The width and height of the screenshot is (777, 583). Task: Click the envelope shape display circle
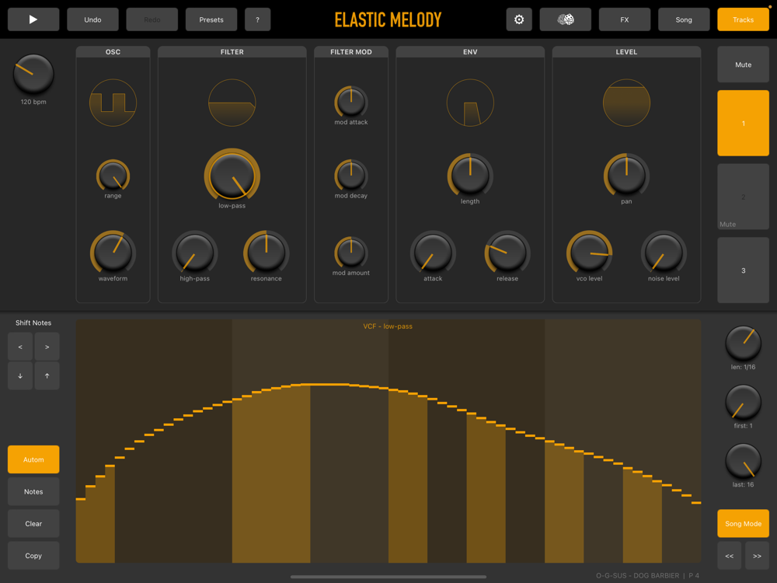[470, 103]
